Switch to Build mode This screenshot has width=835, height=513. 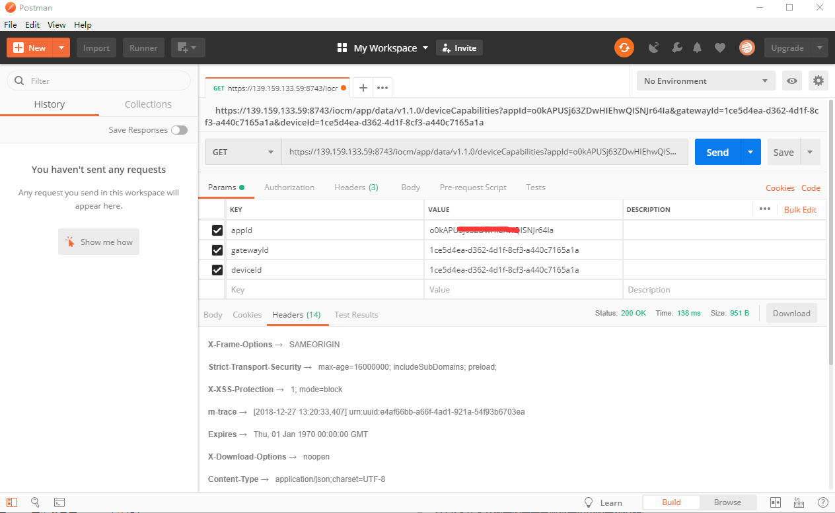671,502
